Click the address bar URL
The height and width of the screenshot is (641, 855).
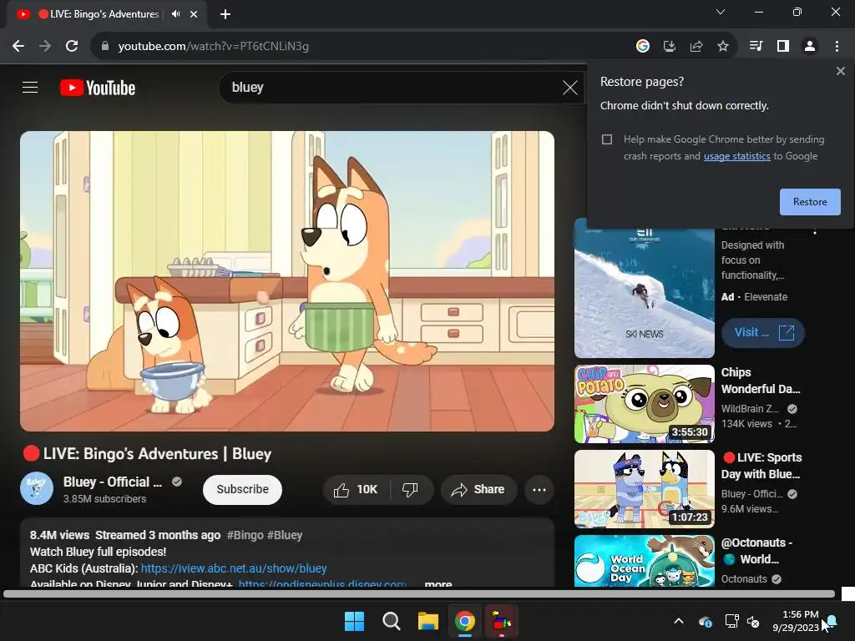tap(213, 47)
